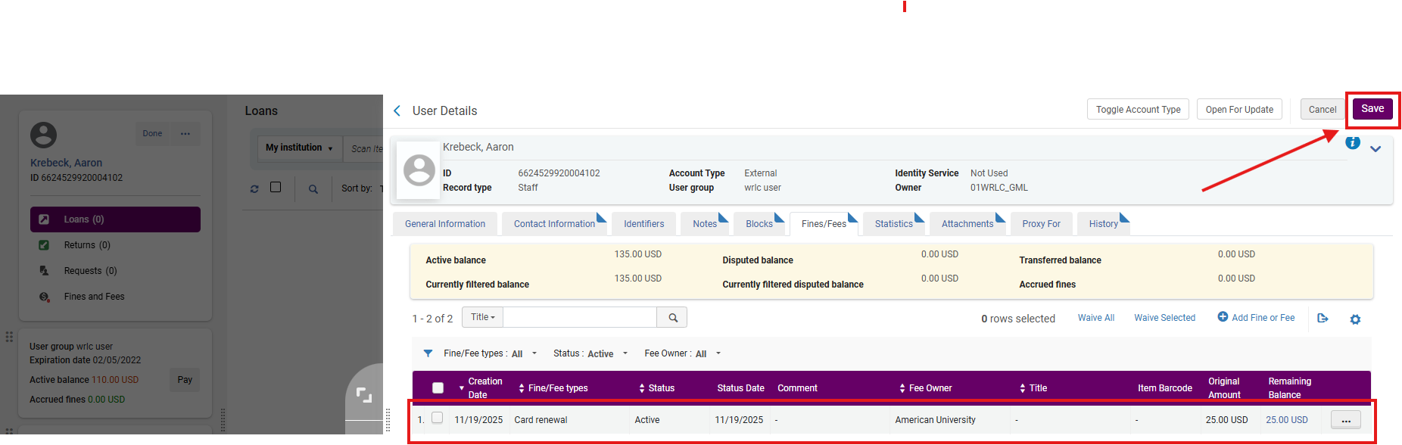Check the Card renewal row checkbox
1402x445 pixels.
(437, 418)
